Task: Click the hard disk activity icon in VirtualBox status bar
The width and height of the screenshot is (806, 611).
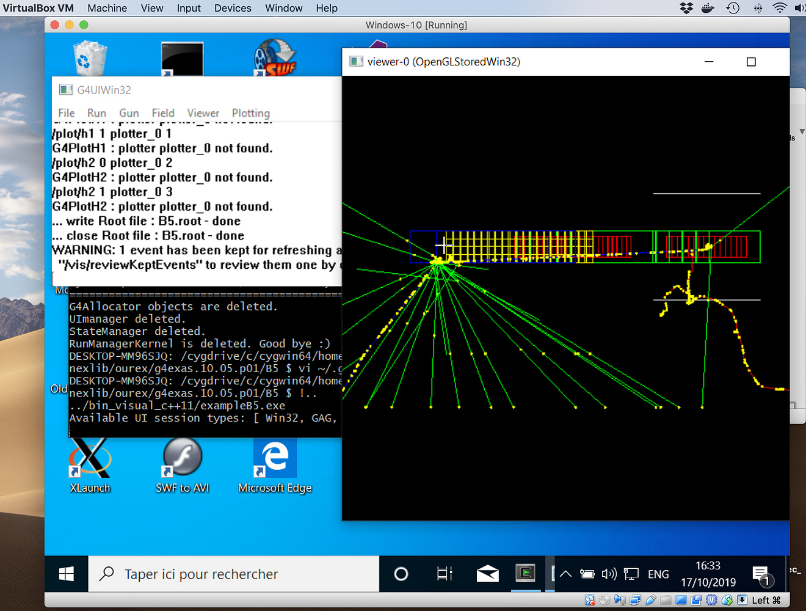Action: click(590, 600)
